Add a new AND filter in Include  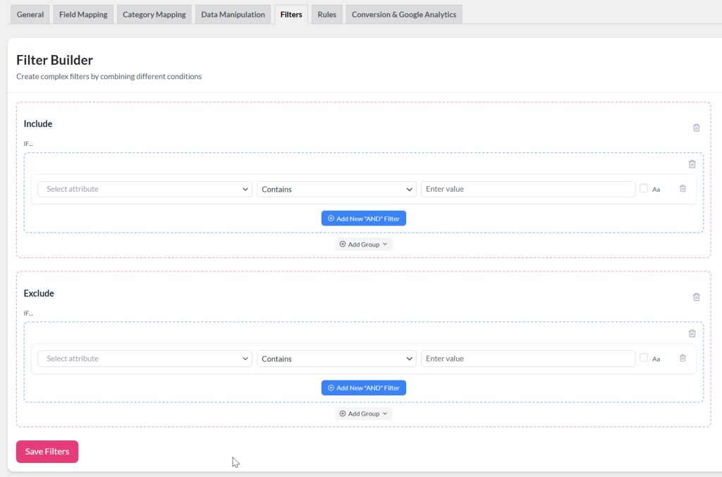click(363, 218)
